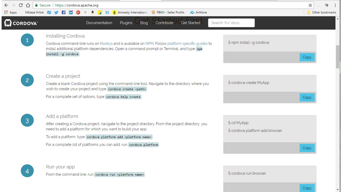Click the page's vertical scrollbar thumb
The height and width of the screenshot is (192, 342).
point(338,57)
